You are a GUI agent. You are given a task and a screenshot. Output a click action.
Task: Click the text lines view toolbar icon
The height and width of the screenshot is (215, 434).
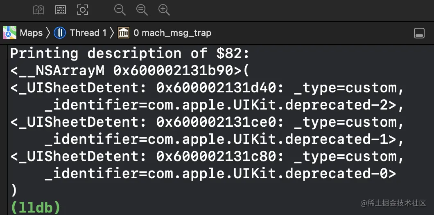(61, 10)
